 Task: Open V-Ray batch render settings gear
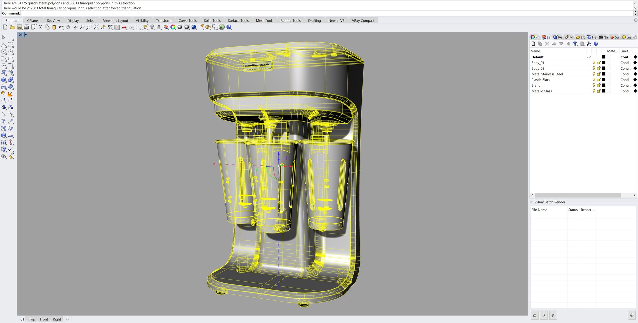point(632,315)
